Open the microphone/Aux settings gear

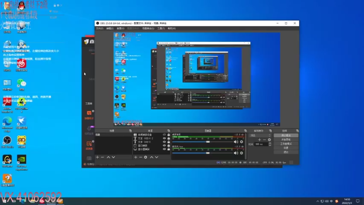click(242, 153)
